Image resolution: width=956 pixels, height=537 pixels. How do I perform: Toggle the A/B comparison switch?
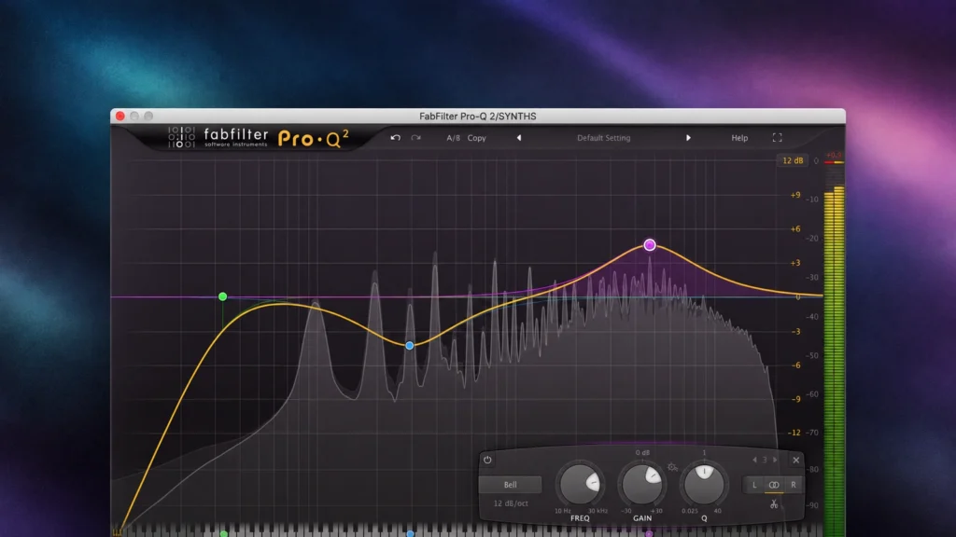[453, 138]
